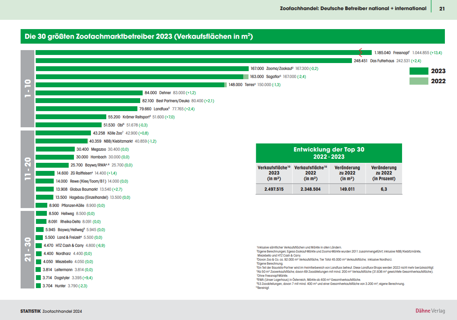Select the "Globus Baumarkt" label

point(84,189)
